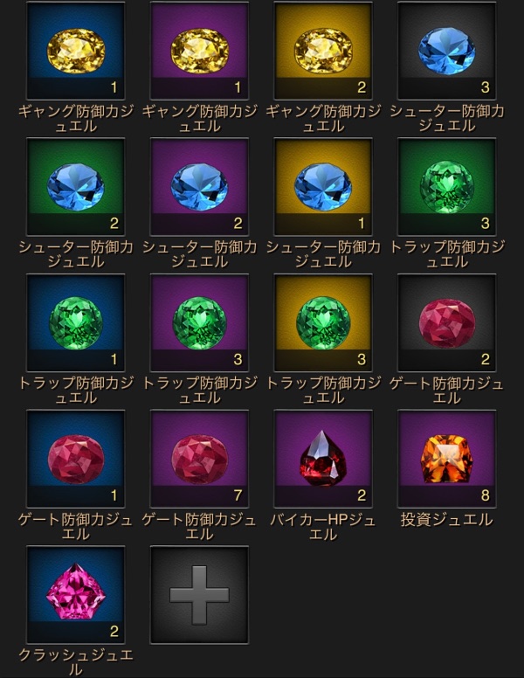Select red ゲート gem on blue background
Image resolution: width=524 pixels, height=678 pixels.
pyautogui.click(x=76, y=459)
